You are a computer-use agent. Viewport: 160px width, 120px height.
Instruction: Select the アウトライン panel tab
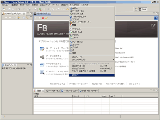coord(9,65)
